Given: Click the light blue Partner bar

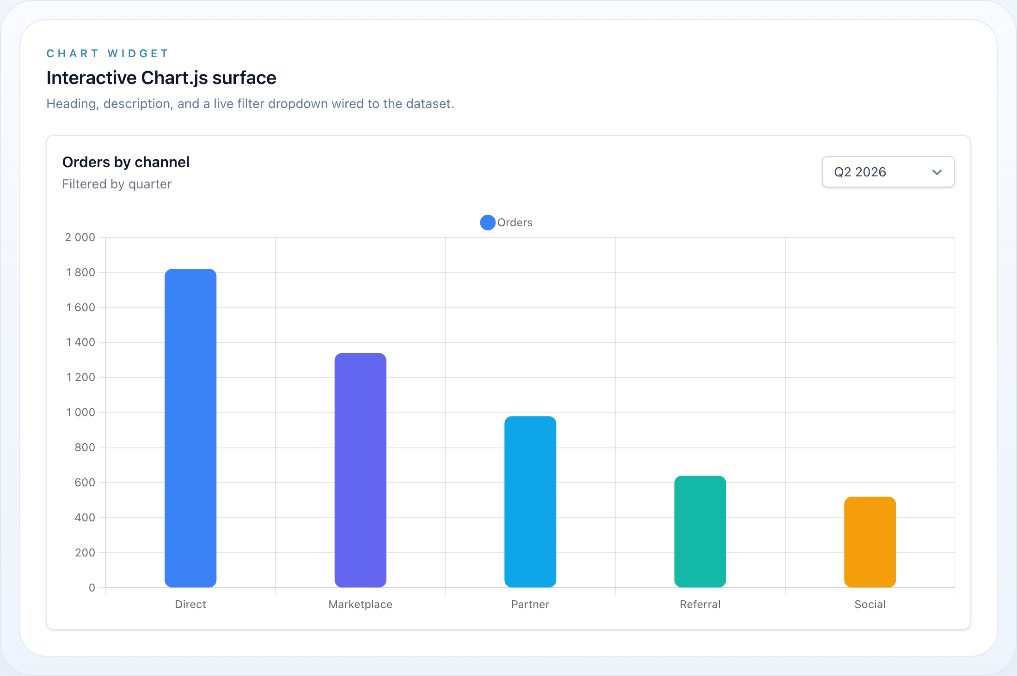Looking at the screenshot, I should coord(530,502).
